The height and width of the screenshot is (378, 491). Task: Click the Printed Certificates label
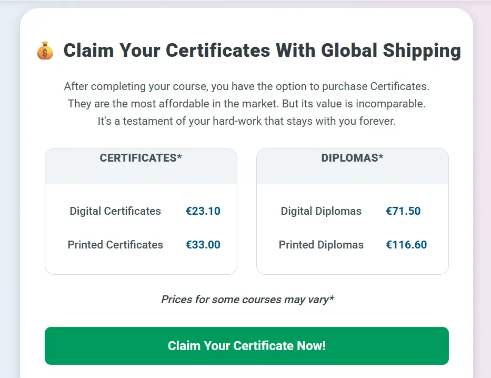pos(115,245)
